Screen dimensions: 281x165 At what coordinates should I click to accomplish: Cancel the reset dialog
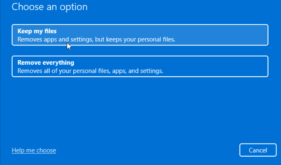[x=258, y=150]
